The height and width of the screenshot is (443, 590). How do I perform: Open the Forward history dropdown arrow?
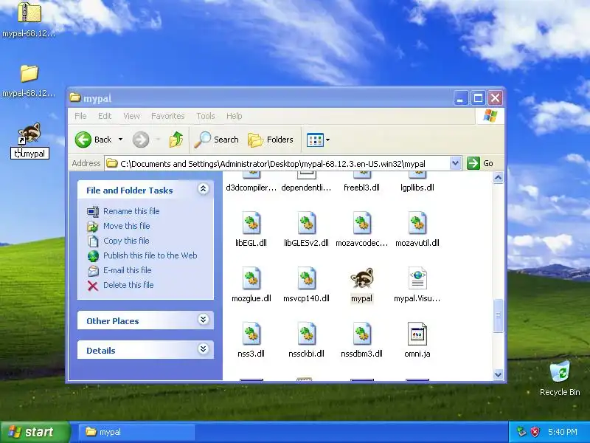click(158, 140)
